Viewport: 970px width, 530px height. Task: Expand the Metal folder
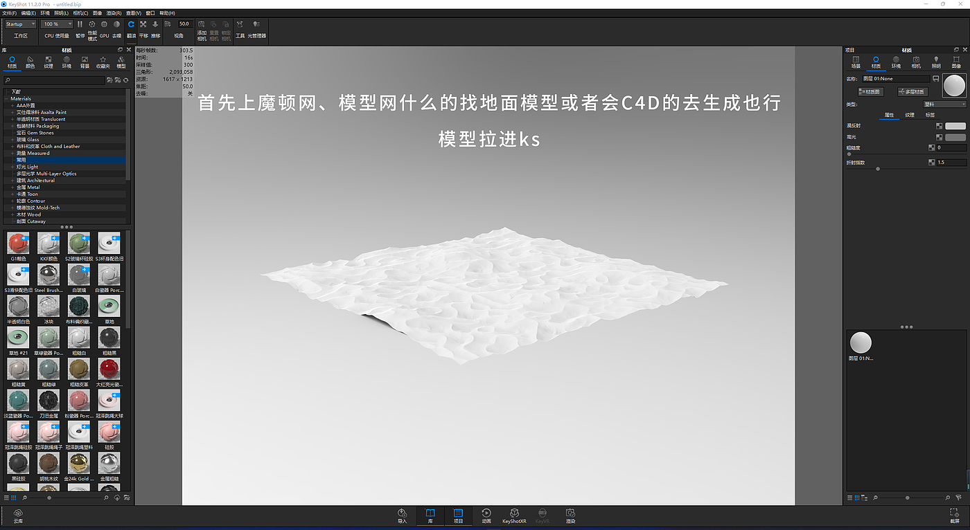[12, 188]
